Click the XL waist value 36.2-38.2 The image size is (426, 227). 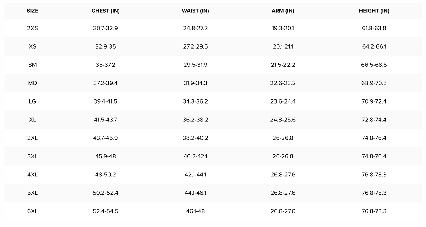point(195,120)
